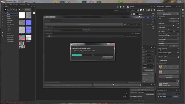Screen dimensions: 185x104
Task: Collapse the Common Parameters section
Action: point(132,100)
